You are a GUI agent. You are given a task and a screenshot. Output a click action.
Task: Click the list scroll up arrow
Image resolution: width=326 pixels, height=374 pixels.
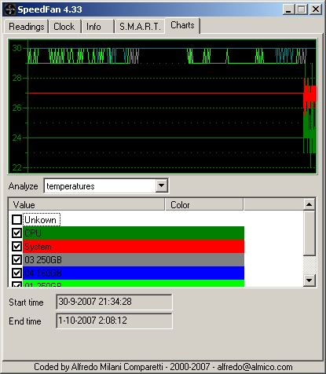pos(310,204)
